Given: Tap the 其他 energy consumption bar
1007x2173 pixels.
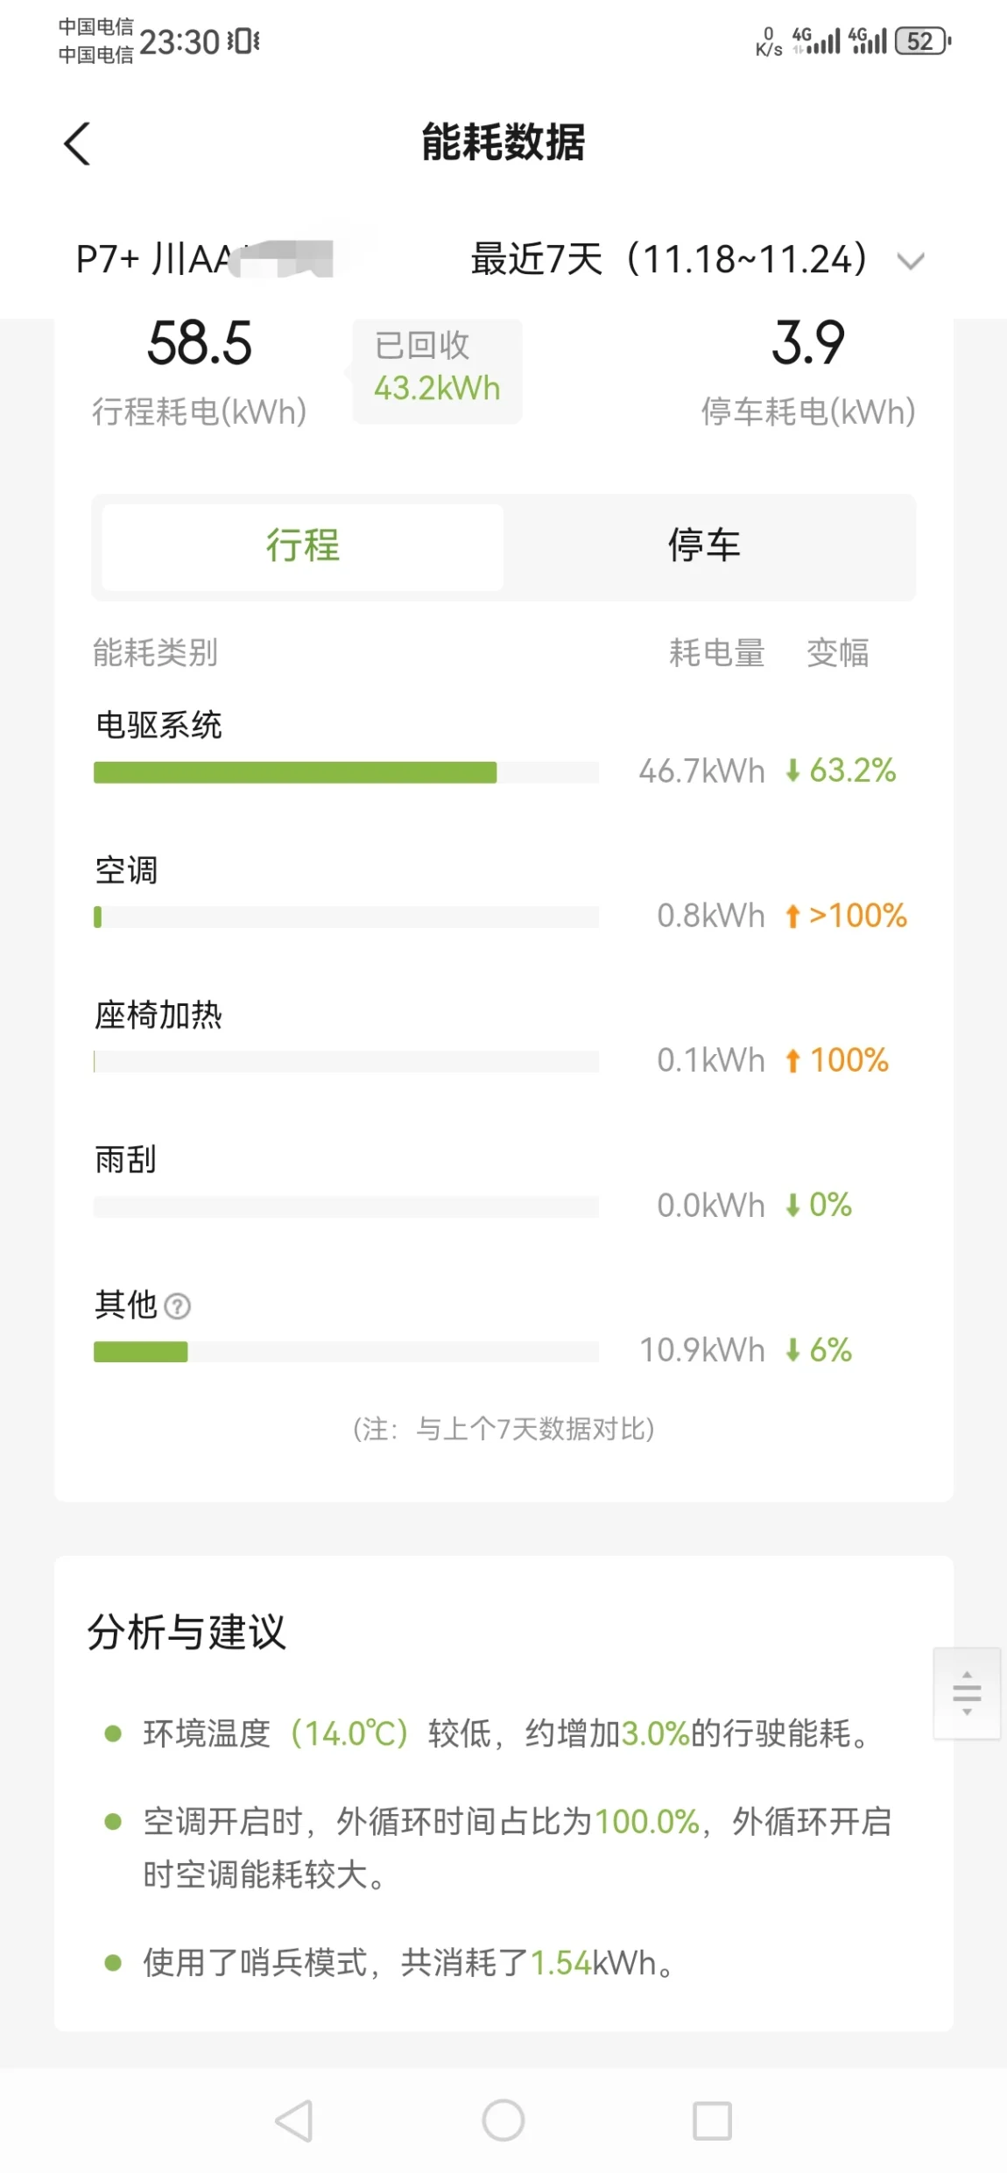Looking at the screenshot, I should (346, 1352).
